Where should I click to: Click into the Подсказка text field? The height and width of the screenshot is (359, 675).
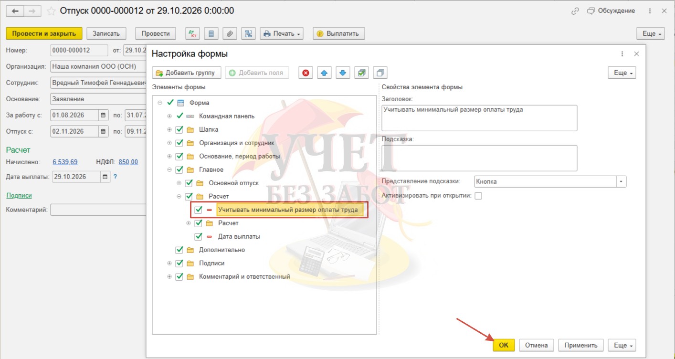[x=479, y=158]
